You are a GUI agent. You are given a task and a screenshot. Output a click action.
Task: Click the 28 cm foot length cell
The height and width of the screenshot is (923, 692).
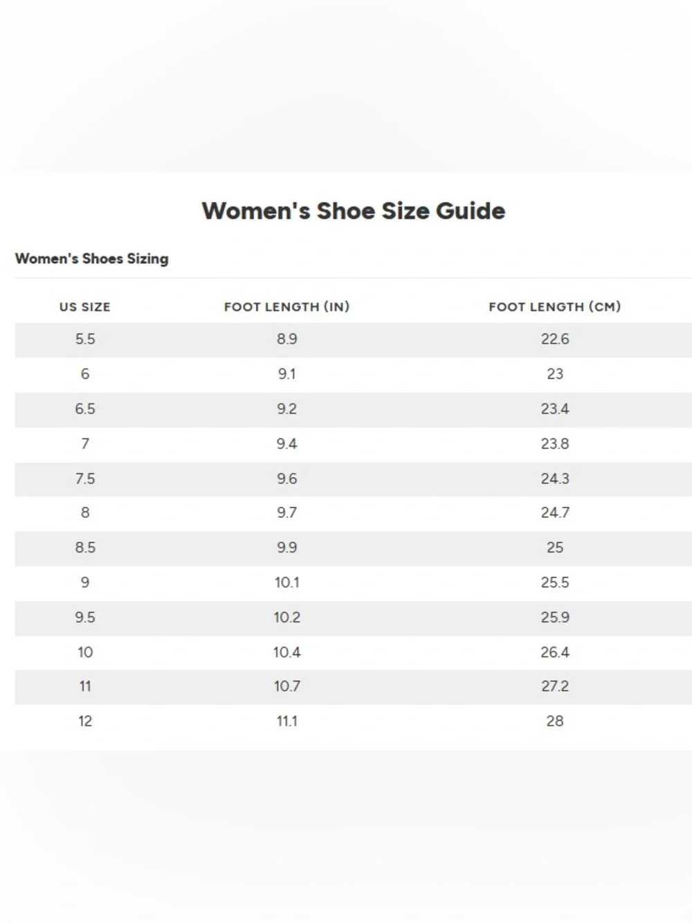(x=555, y=721)
